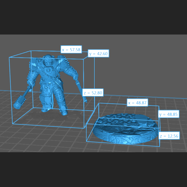Viewport: 187px width, 187px height.
Task: Select the x = 48.87 dimension label
Action: click(x=138, y=103)
